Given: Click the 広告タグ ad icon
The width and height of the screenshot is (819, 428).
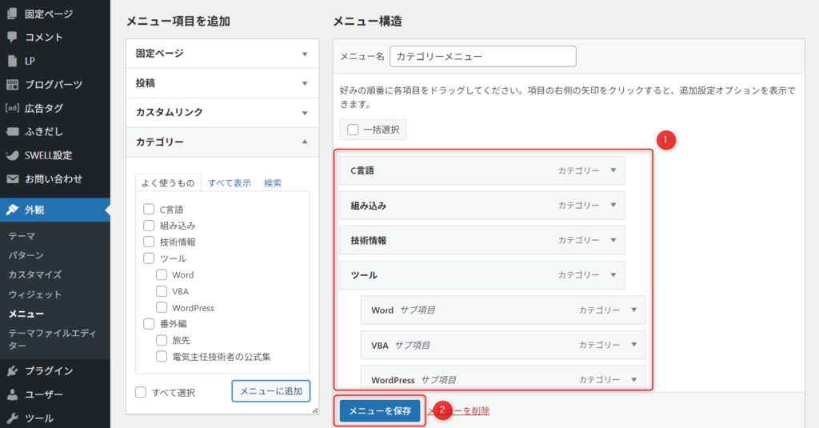Looking at the screenshot, I should tap(12, 108).
